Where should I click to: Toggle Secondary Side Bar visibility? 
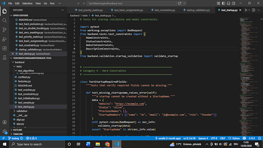234,3
